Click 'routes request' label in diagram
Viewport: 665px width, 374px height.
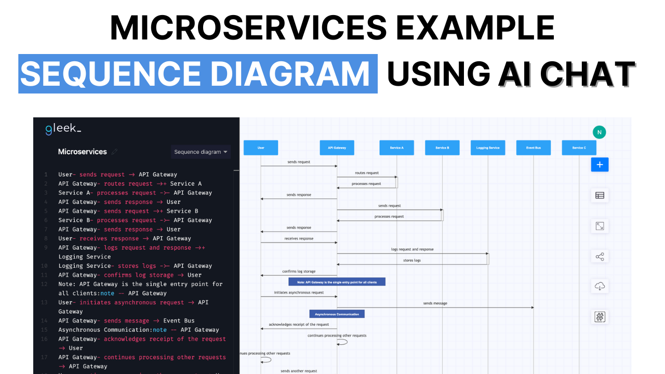(367, 173)
